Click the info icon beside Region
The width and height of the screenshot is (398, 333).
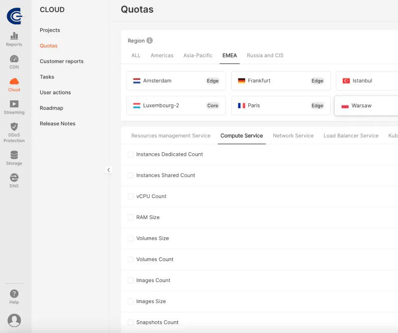tap(150, 41)
